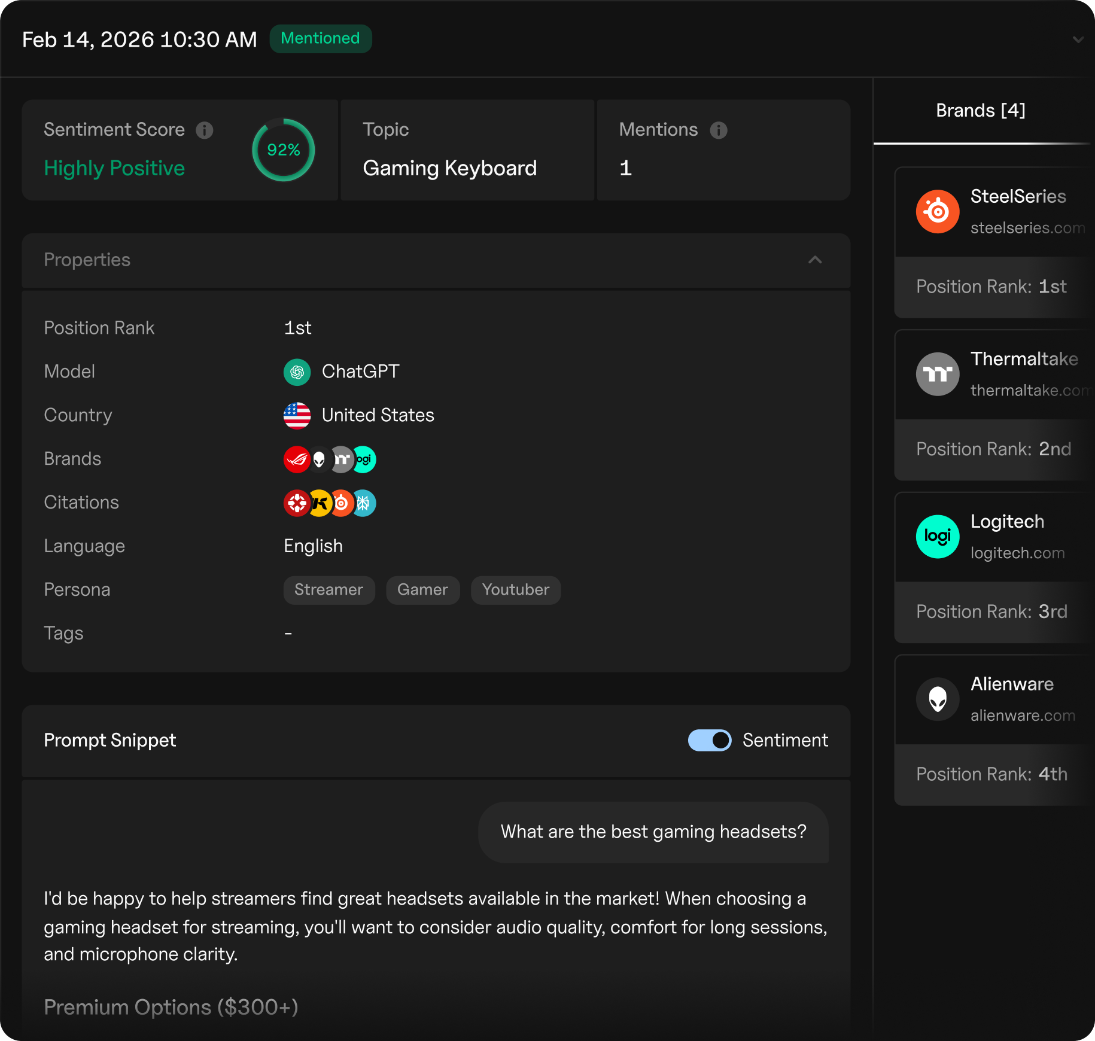Click the Thermaltake brand logo
Image resolution: width=1095 pixels, height=1041 pixels.
[x=937, y=375]
